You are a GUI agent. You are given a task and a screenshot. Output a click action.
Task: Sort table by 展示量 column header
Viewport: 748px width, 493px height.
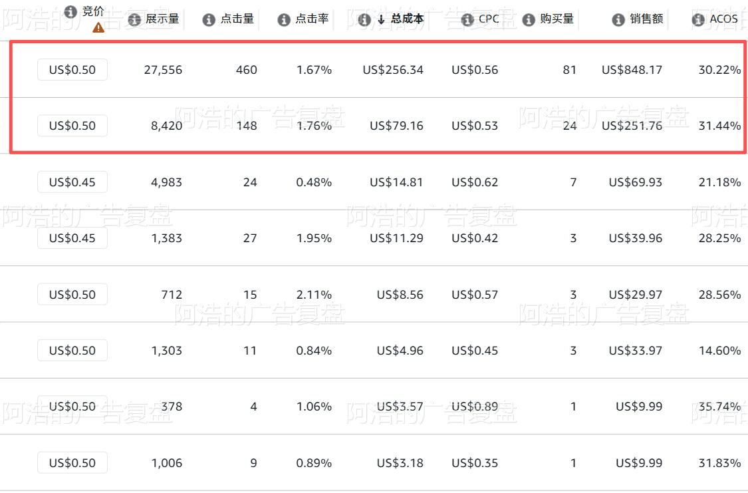162,19
